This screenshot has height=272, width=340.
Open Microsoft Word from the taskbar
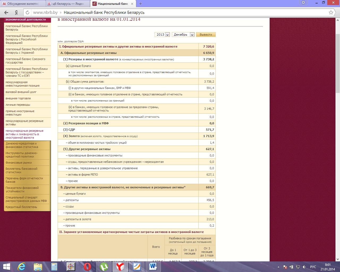153,266
